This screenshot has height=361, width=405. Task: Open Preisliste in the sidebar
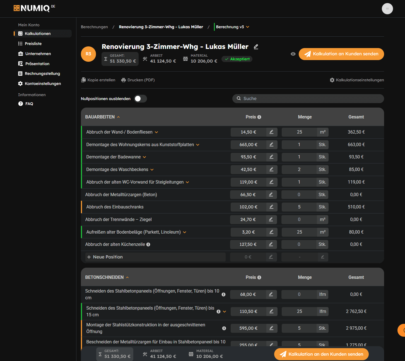(33, 44)
